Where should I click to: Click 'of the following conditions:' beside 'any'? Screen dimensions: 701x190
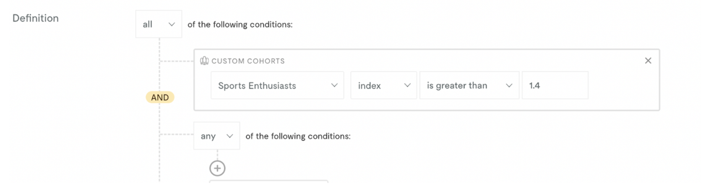click(298, 136)
